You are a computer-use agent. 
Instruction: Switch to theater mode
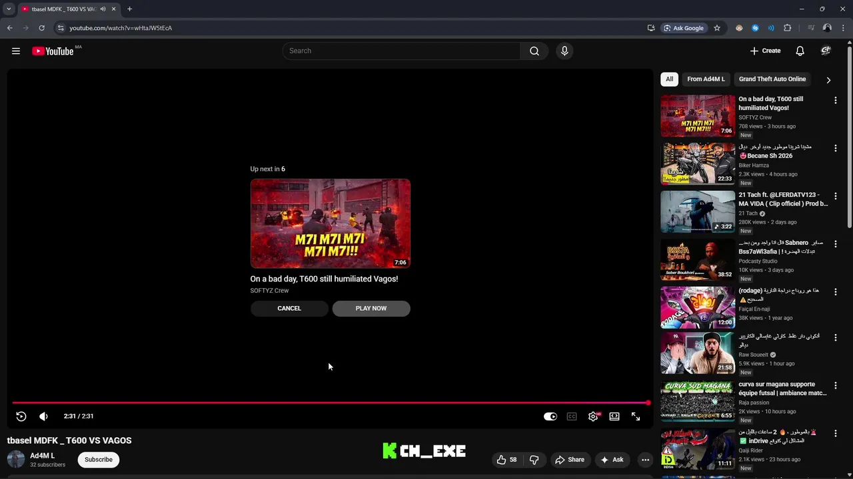614,416
